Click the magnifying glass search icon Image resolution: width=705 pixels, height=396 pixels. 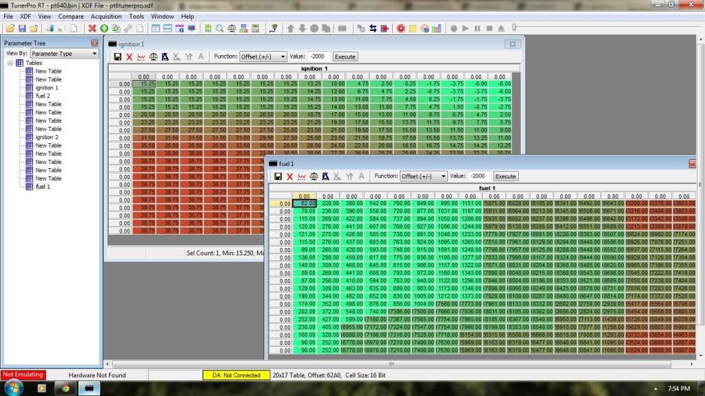coord(220,28)
